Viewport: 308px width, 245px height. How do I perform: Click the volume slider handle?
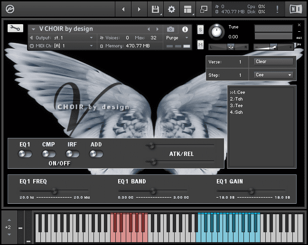pos(274,47)
